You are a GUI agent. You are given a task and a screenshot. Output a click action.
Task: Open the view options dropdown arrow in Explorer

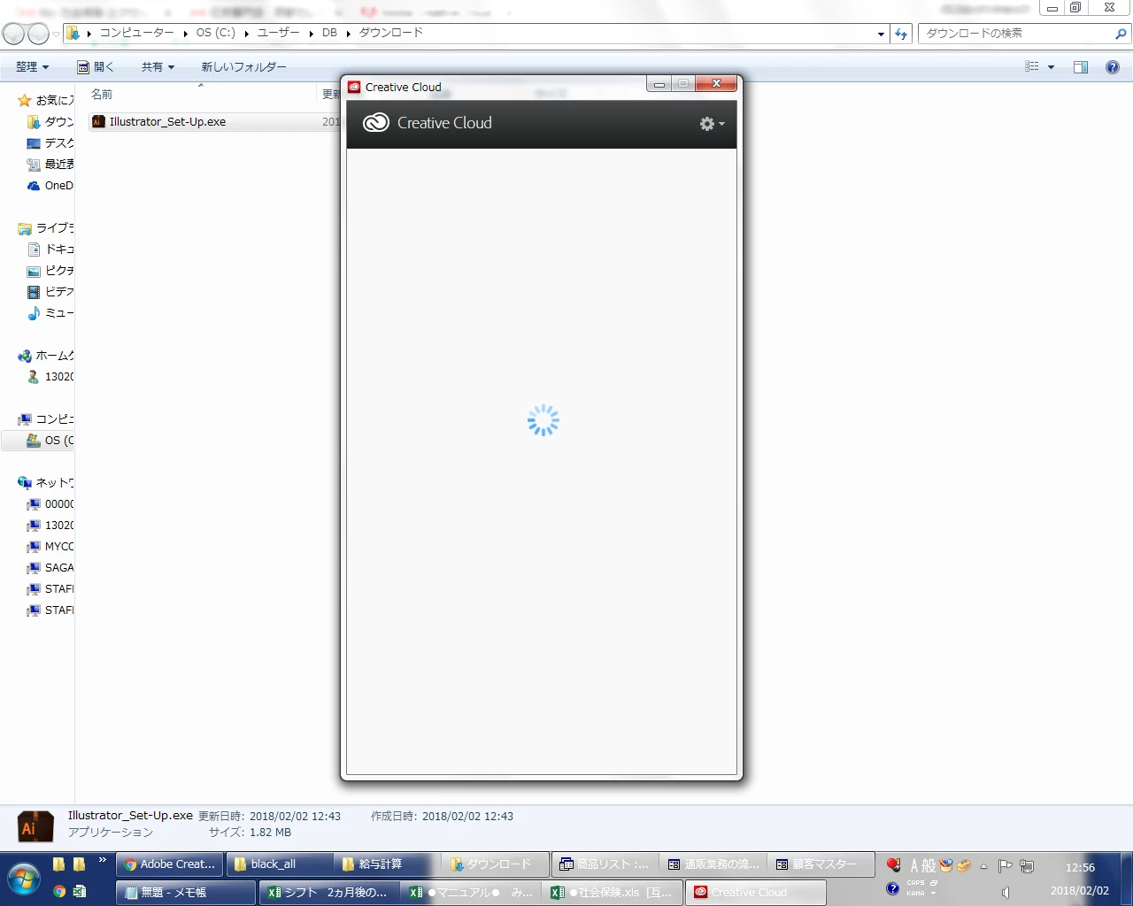pos(1052,67)
